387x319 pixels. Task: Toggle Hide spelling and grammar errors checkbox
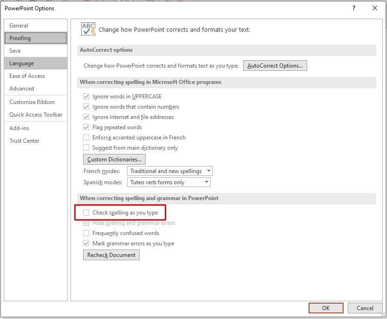tap(86, 223)
